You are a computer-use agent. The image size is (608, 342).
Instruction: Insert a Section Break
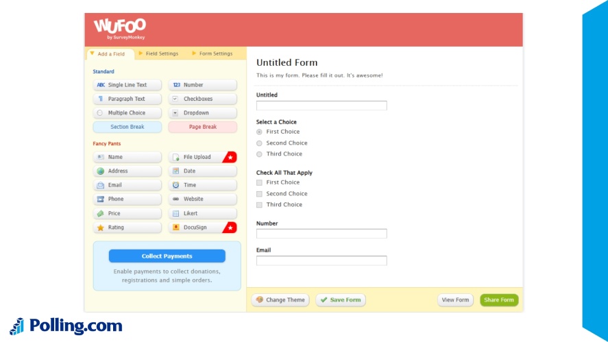pyautogui.click(x=127, y=127)
